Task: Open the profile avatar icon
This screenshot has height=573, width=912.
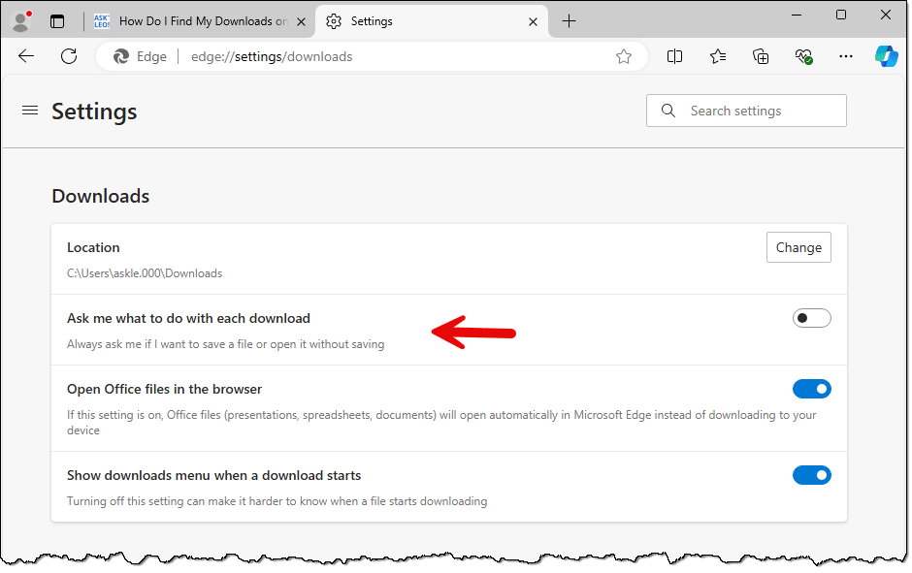Action: coord(20,20)
